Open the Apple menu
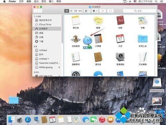 (4, 1)
